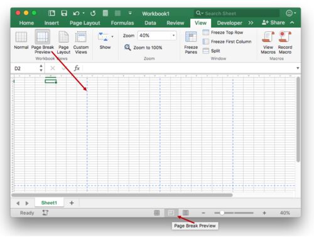Expand the formula bar arrow

click(x=298, y=68)
